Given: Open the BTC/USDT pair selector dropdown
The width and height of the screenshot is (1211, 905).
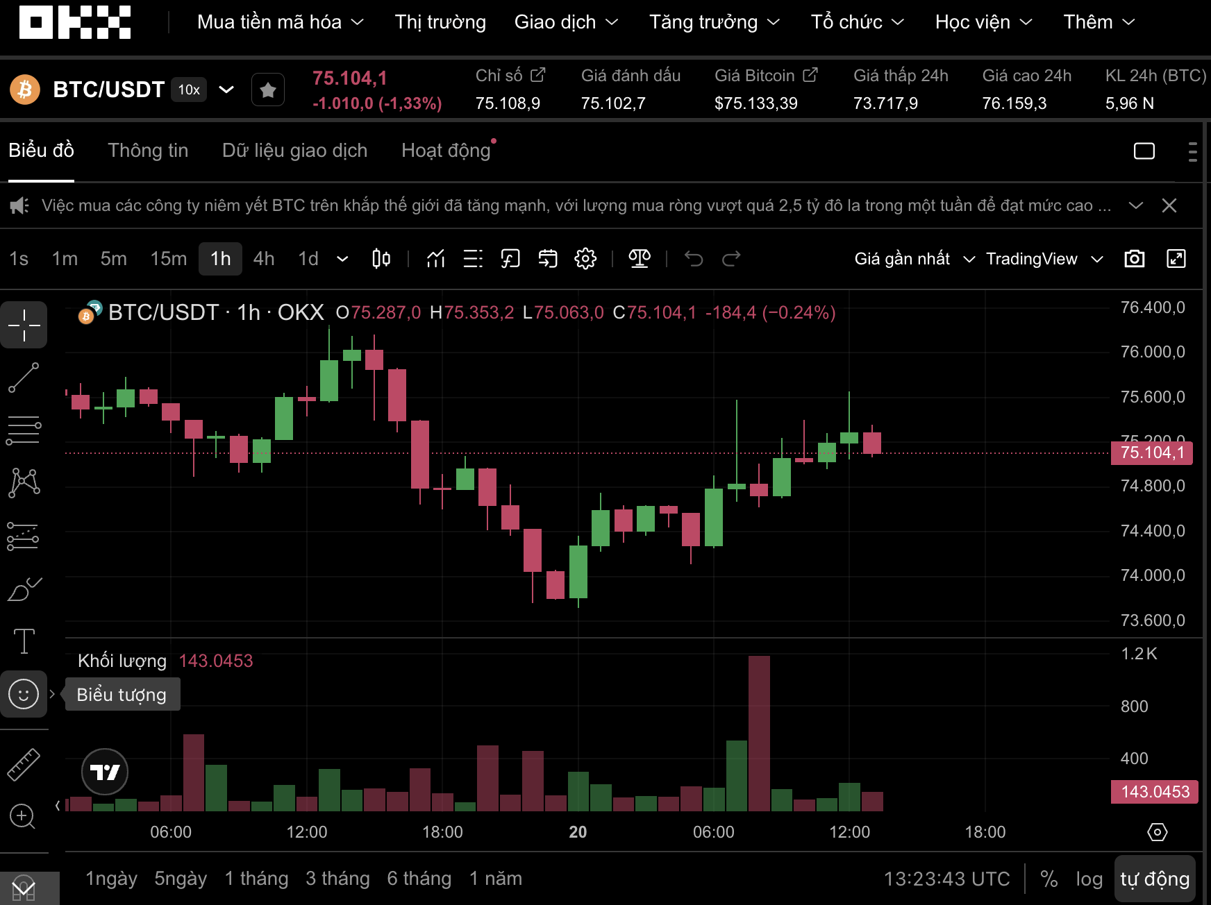Looking at the screenshot, I should [x=226, y=90].
